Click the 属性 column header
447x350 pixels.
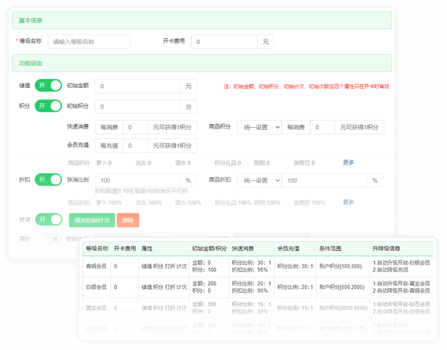pyautogui.click(x=147, y=249)
